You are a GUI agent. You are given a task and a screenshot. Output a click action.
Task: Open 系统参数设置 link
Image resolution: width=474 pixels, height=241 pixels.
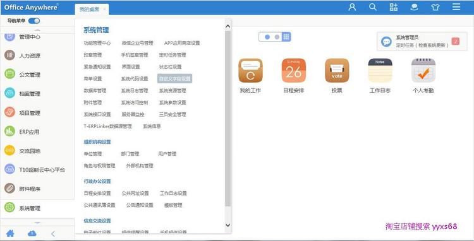(173, 103)
